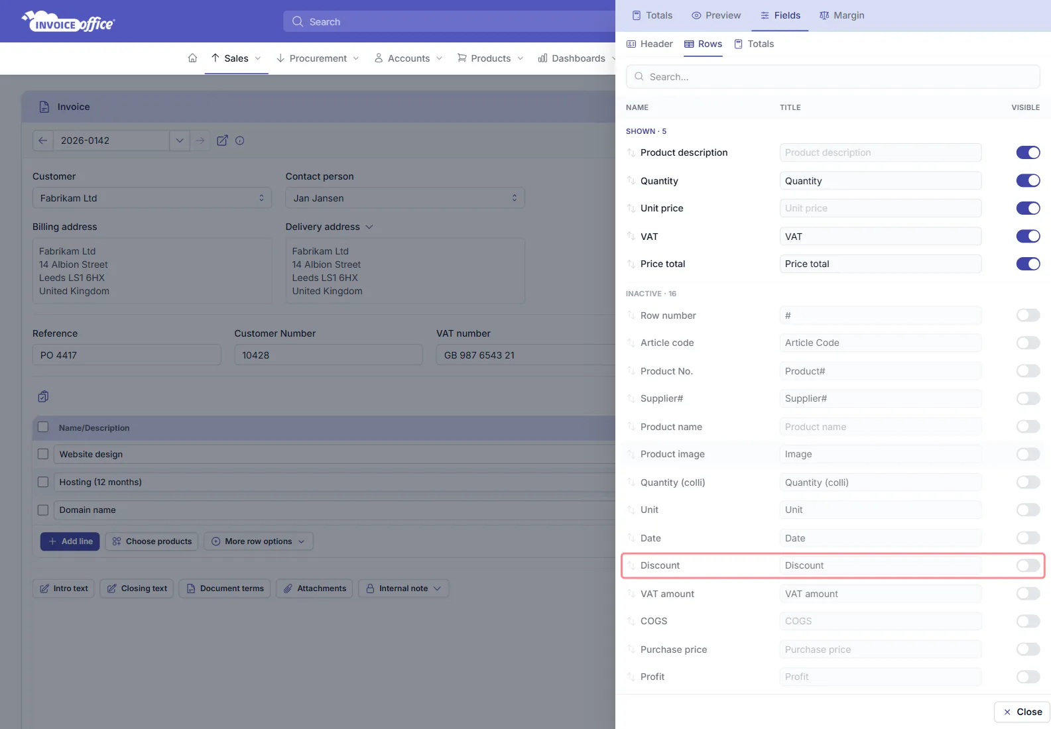Open the Contact person dropdown Jan Jansen
1051x729 pixels.
[x=405, y=198]
